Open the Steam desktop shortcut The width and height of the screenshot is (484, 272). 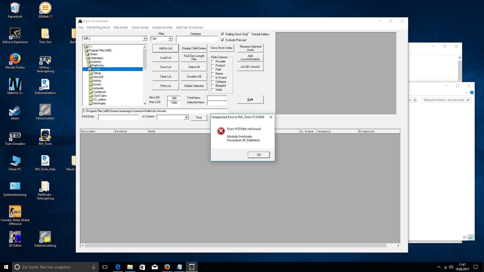[x=15, y=110]
